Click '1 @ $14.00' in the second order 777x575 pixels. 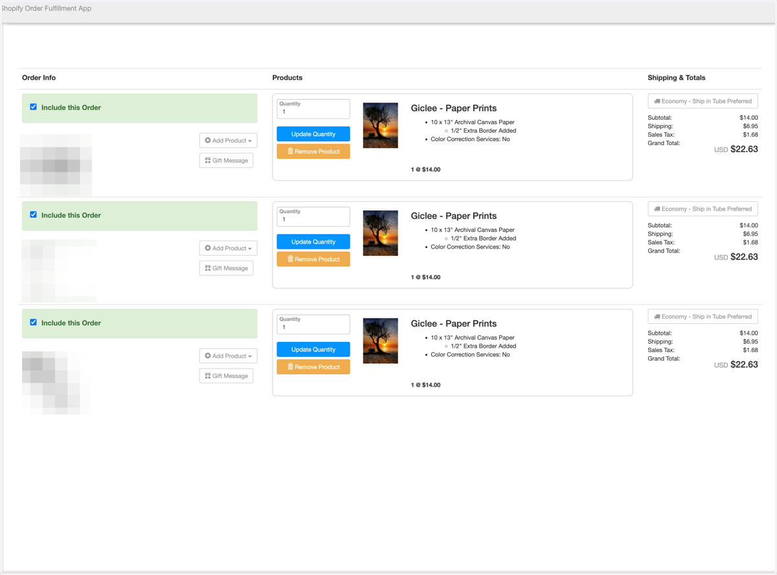[x=425, y=277]
